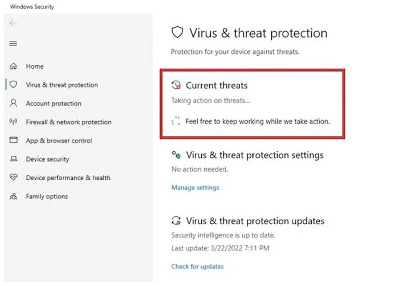Image resolution: width=399 pixels, height=285 pixels.
Task: Open App & browser control
Action: (x=59, y=141)
